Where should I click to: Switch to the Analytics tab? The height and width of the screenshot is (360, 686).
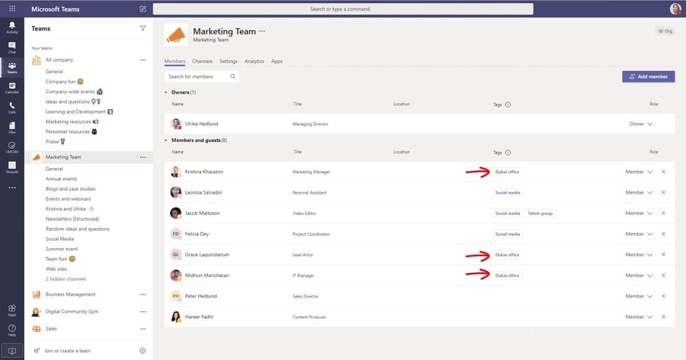(x=254, y=61)
